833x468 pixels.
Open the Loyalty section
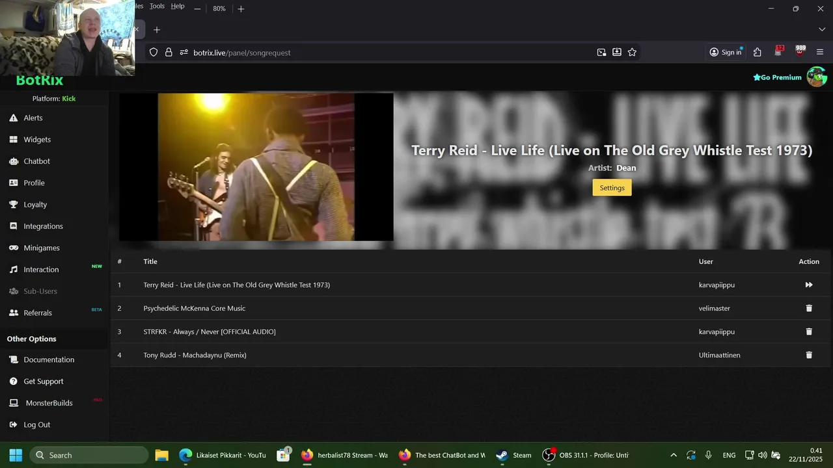click(35, 204)
